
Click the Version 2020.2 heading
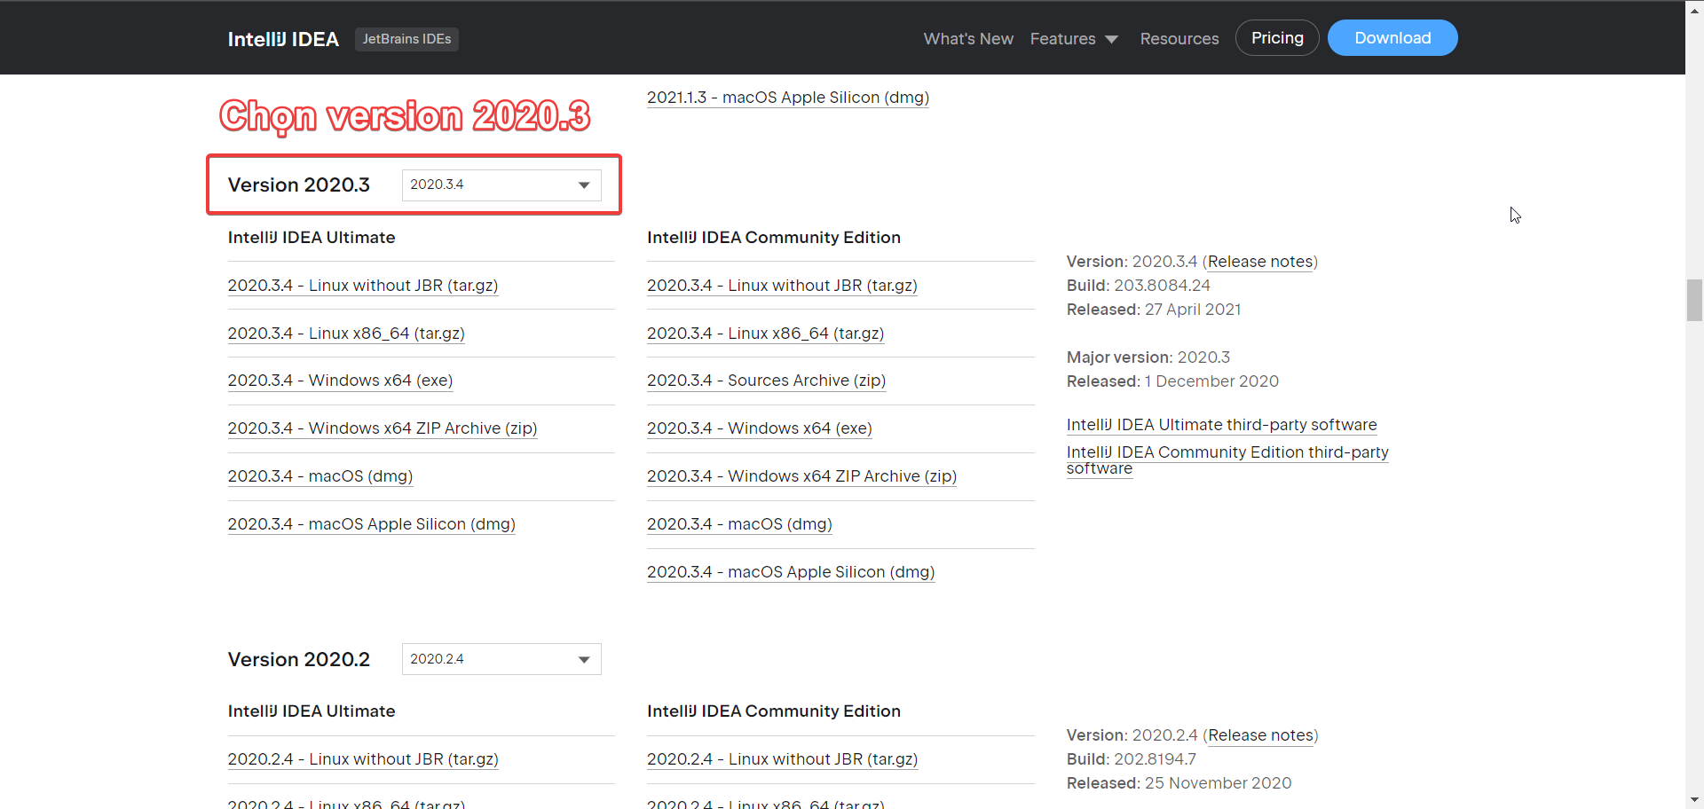click(x=299, y=659)
